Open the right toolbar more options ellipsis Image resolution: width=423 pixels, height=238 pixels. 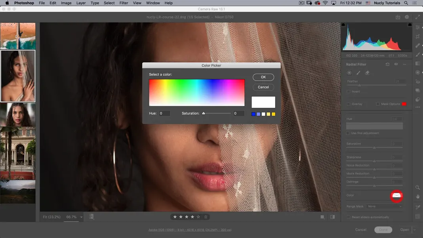[x=417, y=107]
